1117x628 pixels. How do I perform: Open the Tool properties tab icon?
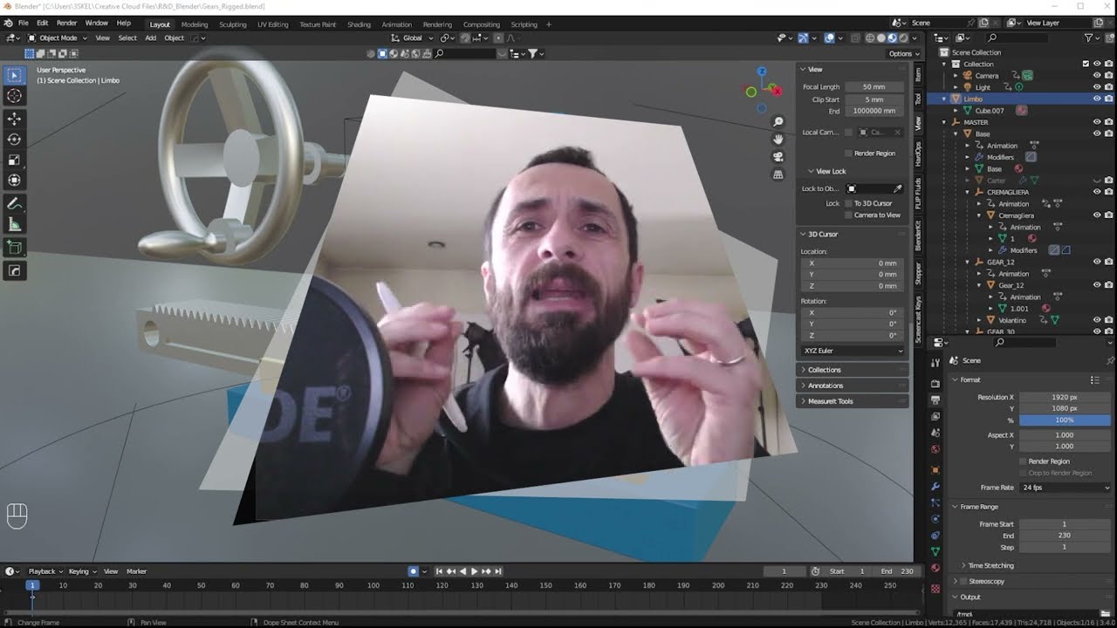pyautogui.click(x=935, y=363)
